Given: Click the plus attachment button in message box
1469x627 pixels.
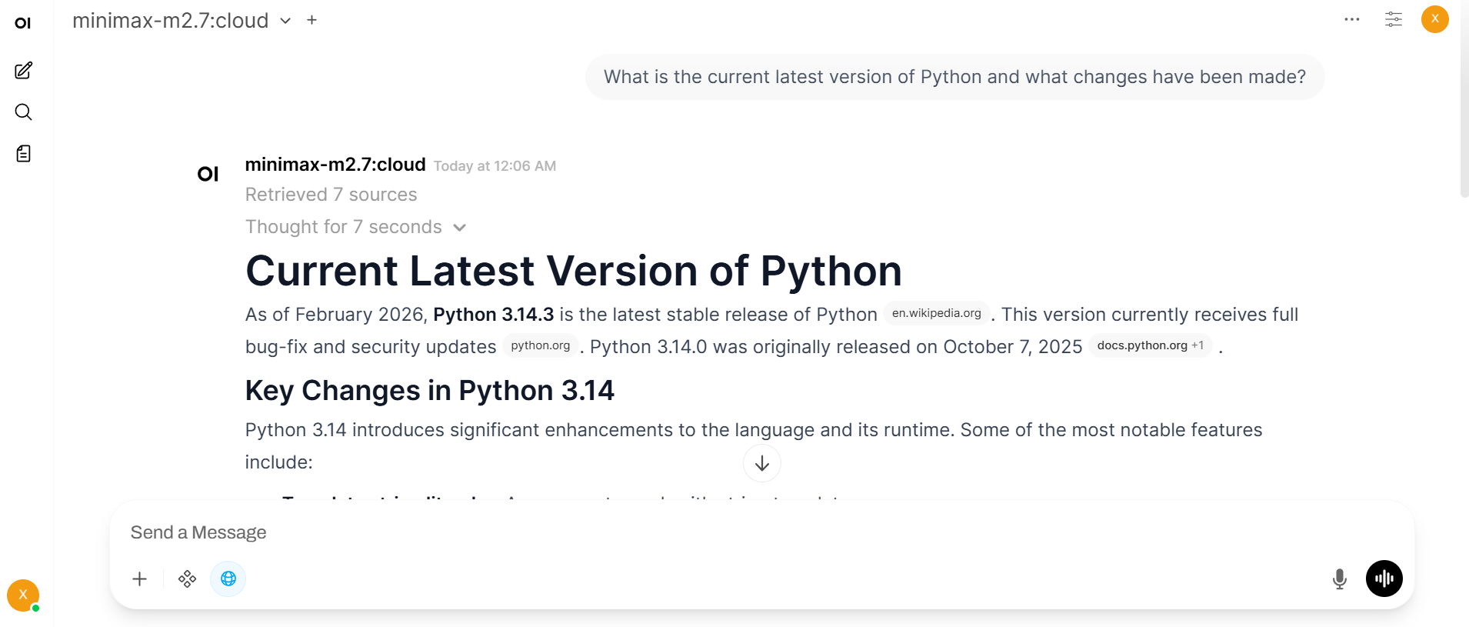Looking at the screenshot, I should [140, 579].
